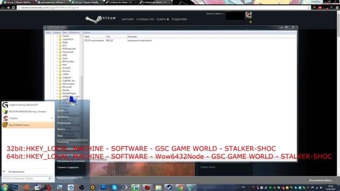Open Steam МАГАЗИН nav item

[x=127, y=19]
